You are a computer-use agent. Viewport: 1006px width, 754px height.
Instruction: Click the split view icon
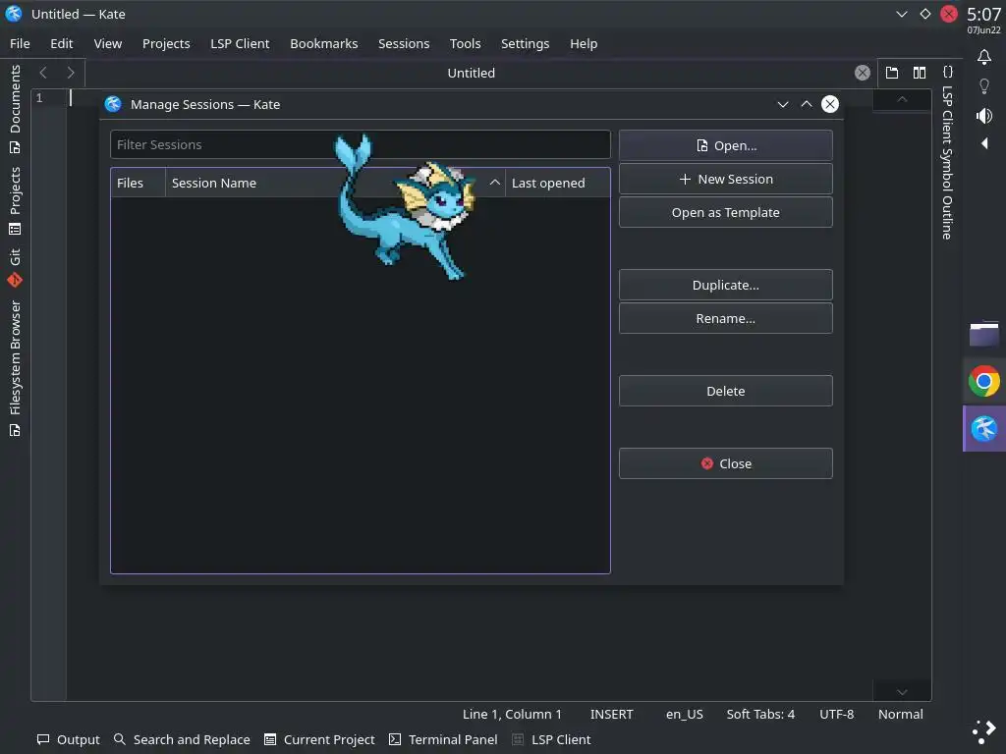920,73
